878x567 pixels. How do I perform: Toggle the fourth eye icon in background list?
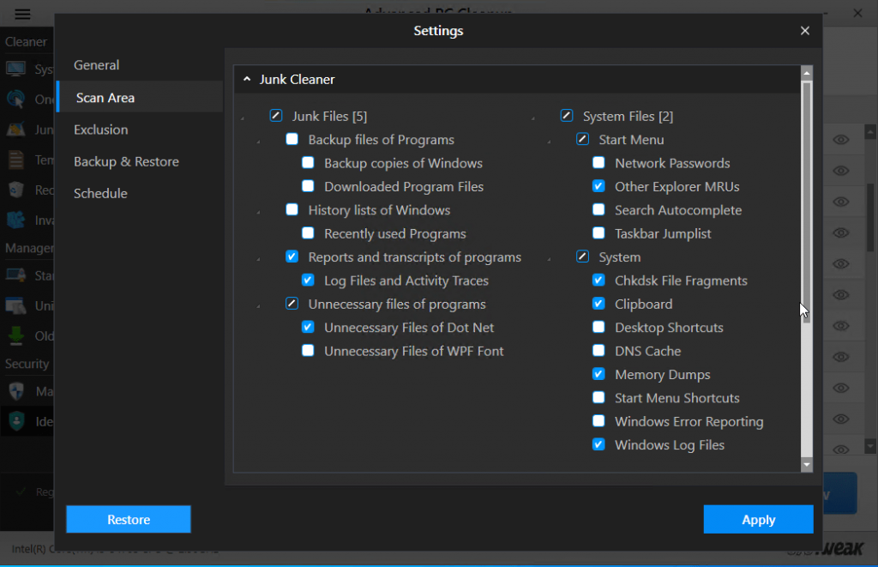[x=841, y=232]
